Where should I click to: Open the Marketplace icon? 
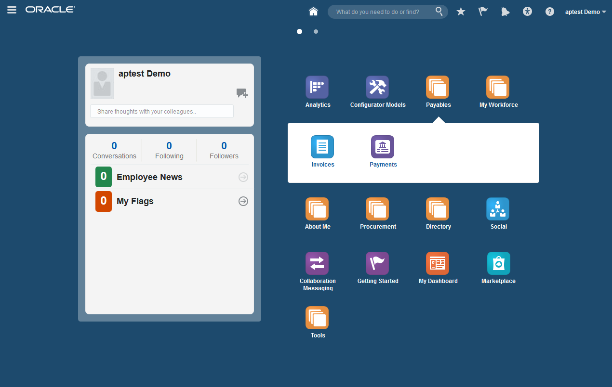[499, 263]
